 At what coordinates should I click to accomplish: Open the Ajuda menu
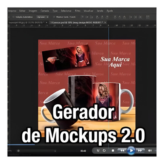[110, 11]
